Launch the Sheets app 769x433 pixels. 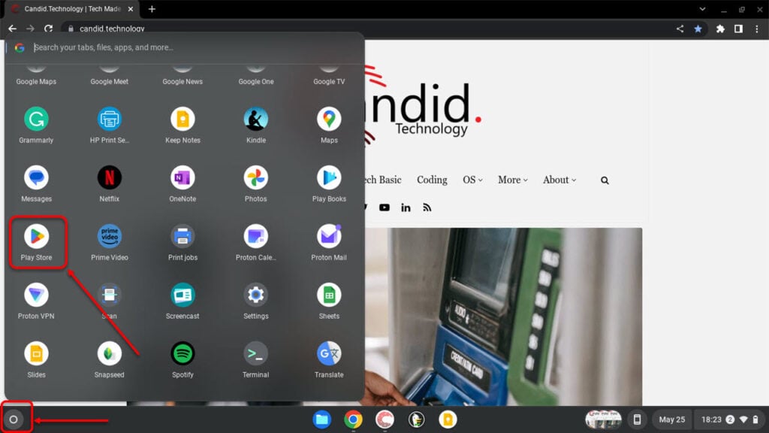tap(329, 295)
